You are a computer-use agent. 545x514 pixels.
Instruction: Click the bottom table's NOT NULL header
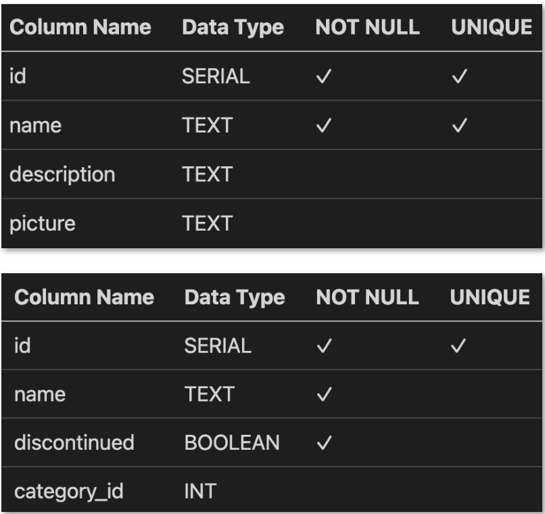pyautogui.click(x=367, y=298)
